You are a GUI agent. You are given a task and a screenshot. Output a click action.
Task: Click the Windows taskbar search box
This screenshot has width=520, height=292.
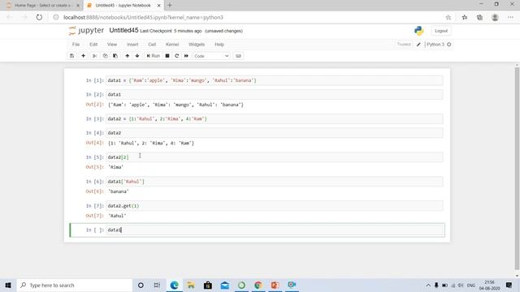pos(74,285)
